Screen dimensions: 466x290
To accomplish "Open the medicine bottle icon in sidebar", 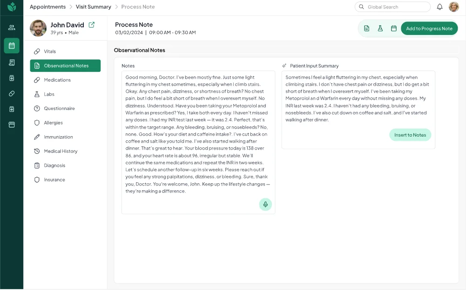I will [12, 78].
